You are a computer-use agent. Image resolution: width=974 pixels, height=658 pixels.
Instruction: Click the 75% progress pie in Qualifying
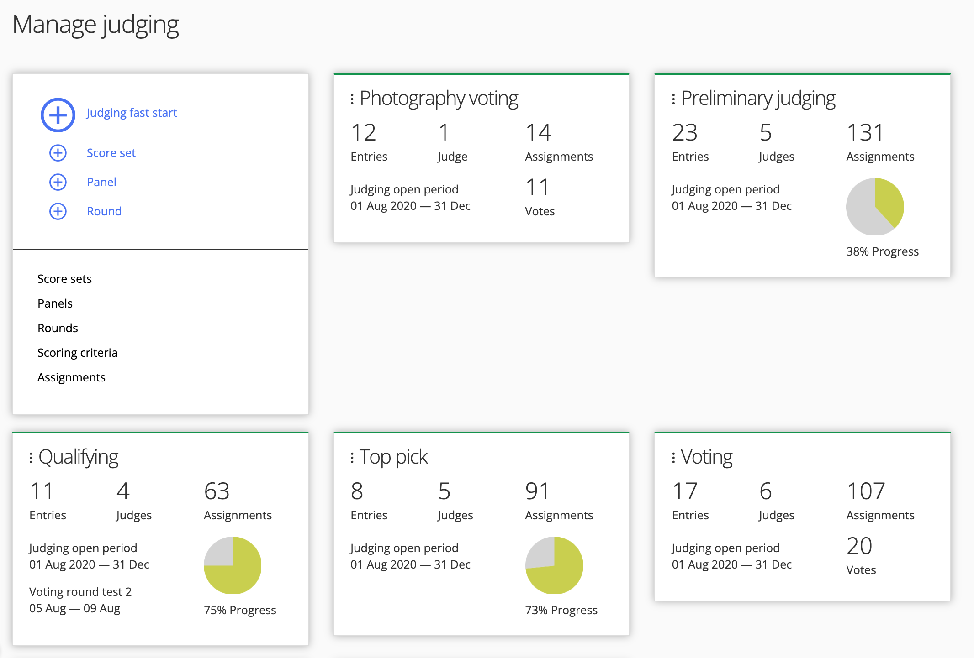[x=233, y=565]
